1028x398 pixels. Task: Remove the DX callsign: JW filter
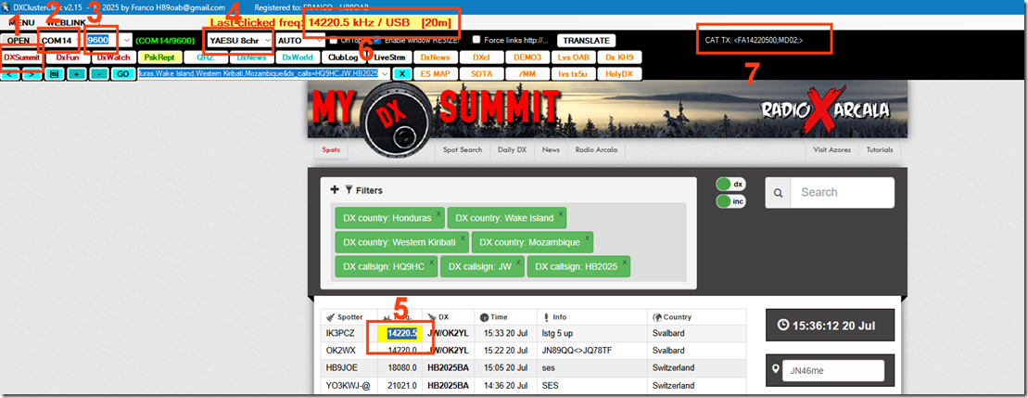tap(518, 263)
